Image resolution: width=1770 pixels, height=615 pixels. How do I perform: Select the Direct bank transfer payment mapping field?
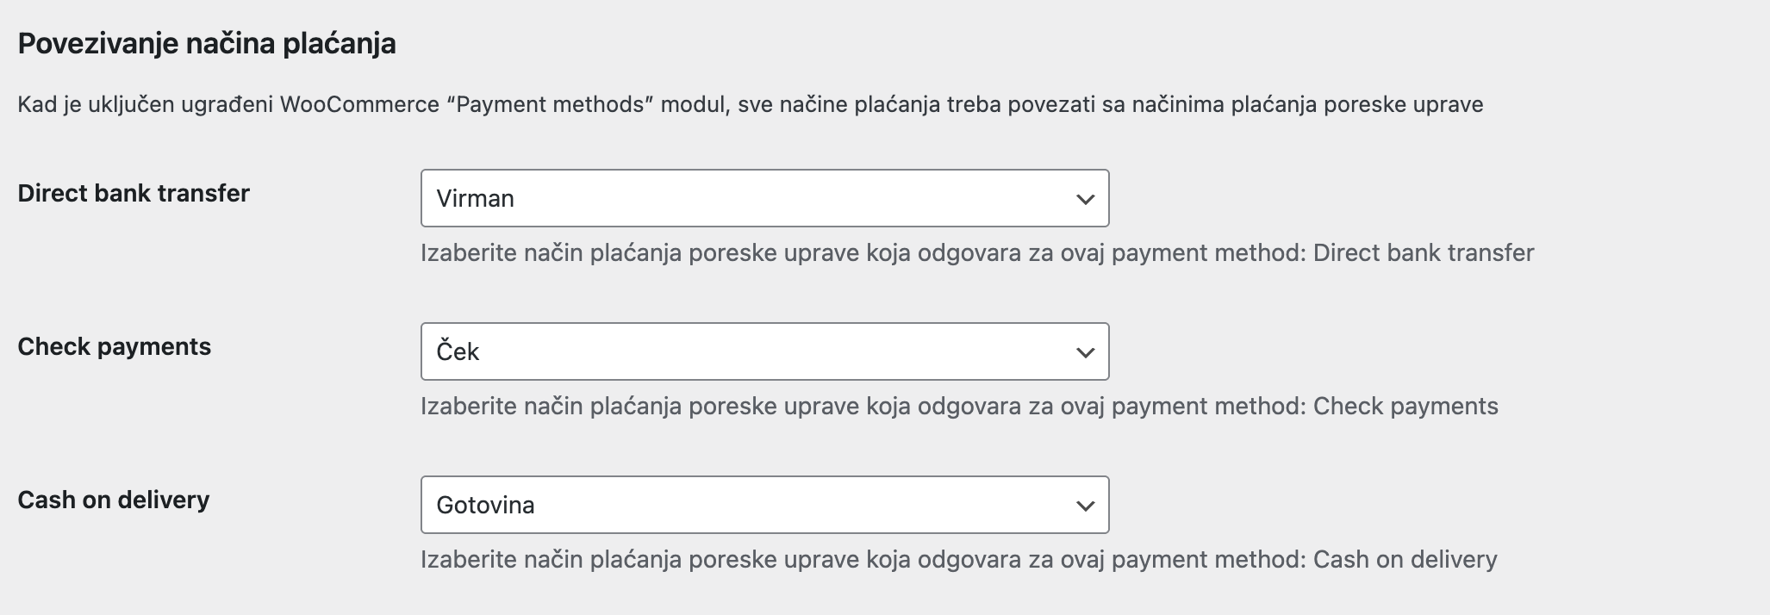tap(763, 198)
